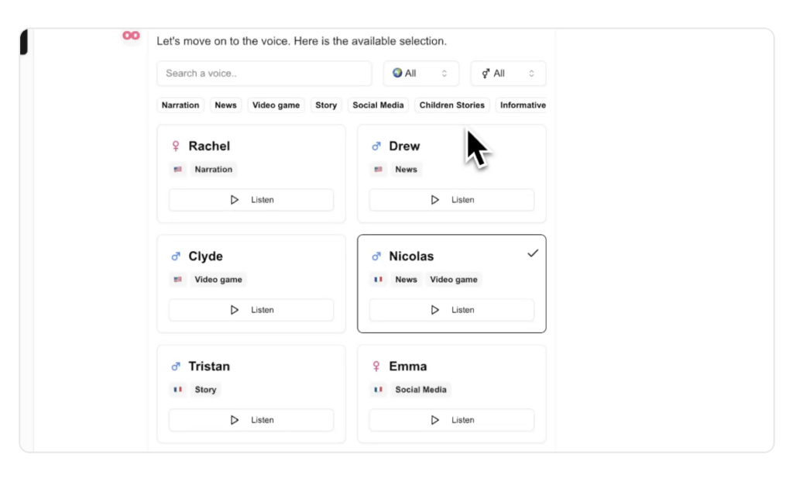Click the Video game tag on Nicolas card
The height and width of the screenshot is (482, 793).
point(454,280)
